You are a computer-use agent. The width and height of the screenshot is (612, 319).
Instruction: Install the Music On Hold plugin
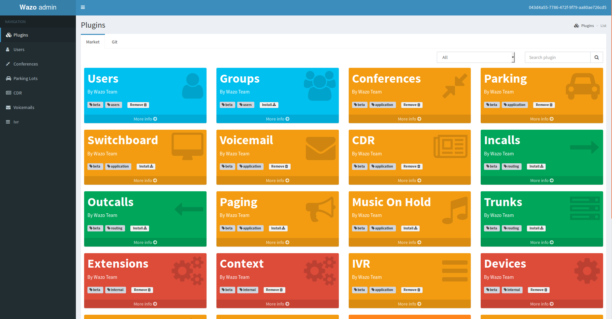point(410,228)
